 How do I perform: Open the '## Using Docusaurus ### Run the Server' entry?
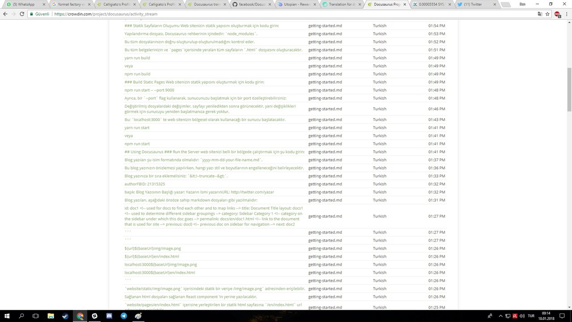coord(214,152)
